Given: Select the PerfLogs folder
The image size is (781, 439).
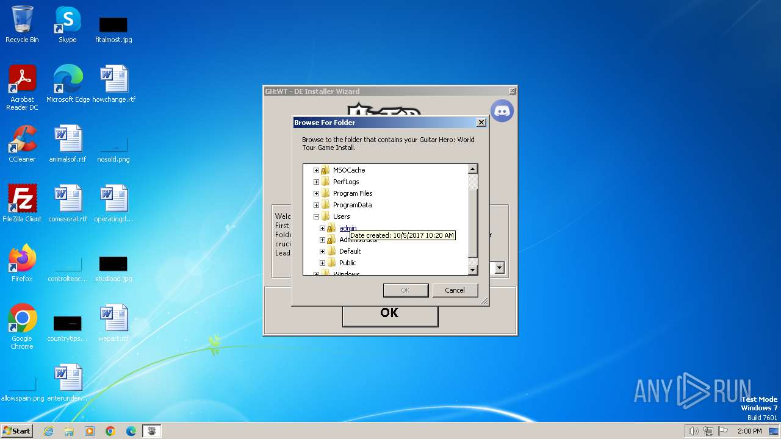Looking at the screenshot, I should 346,182.
